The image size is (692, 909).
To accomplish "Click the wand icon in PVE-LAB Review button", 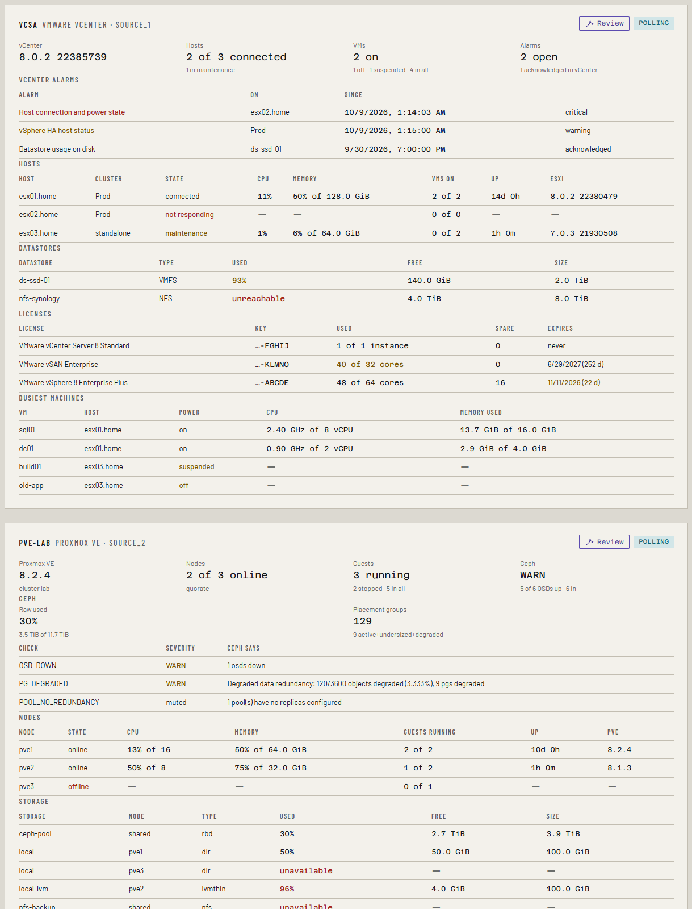I will click(590, 542).
